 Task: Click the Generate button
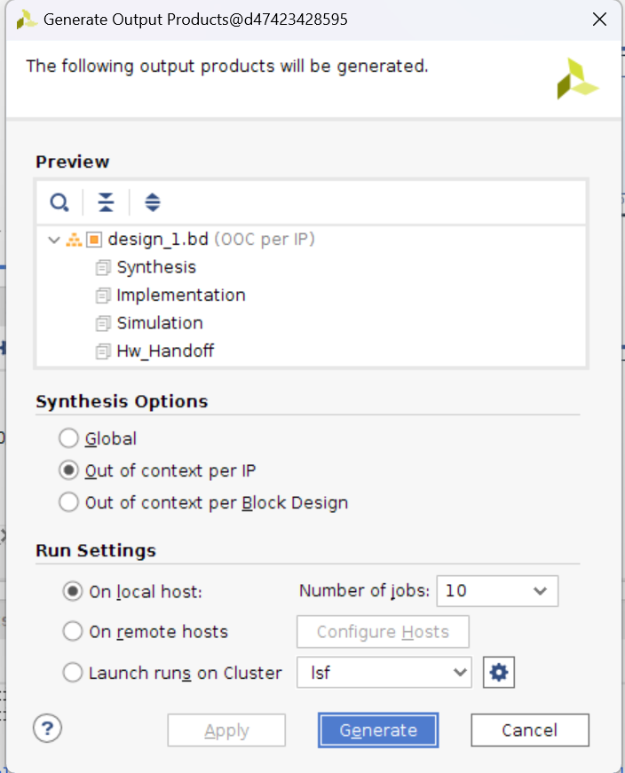(378, 730)
